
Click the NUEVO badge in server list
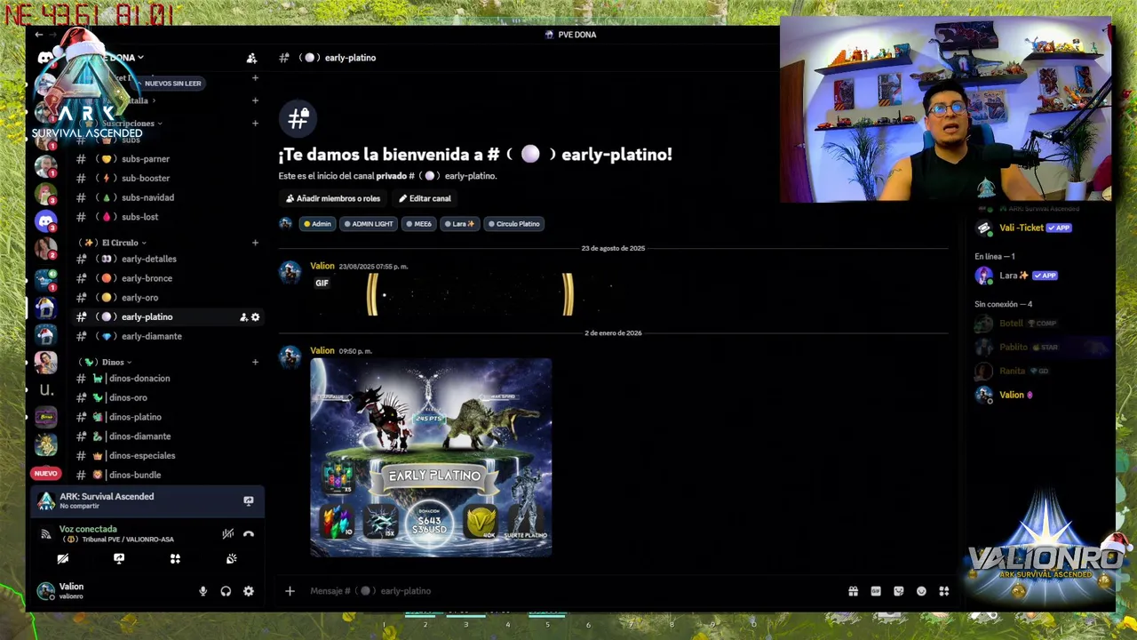point(45,474)
